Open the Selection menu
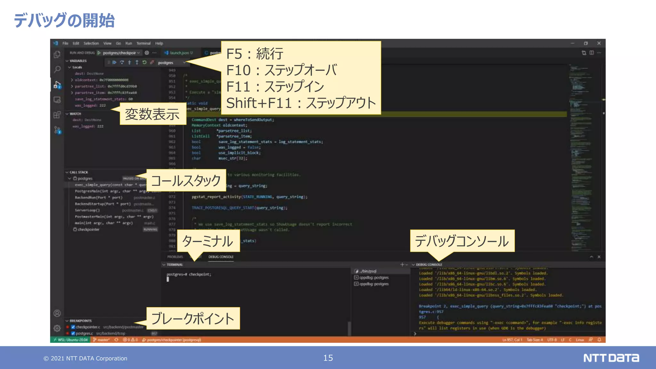The height and width of the screenshot is (369, 656). tap(91, 43)
